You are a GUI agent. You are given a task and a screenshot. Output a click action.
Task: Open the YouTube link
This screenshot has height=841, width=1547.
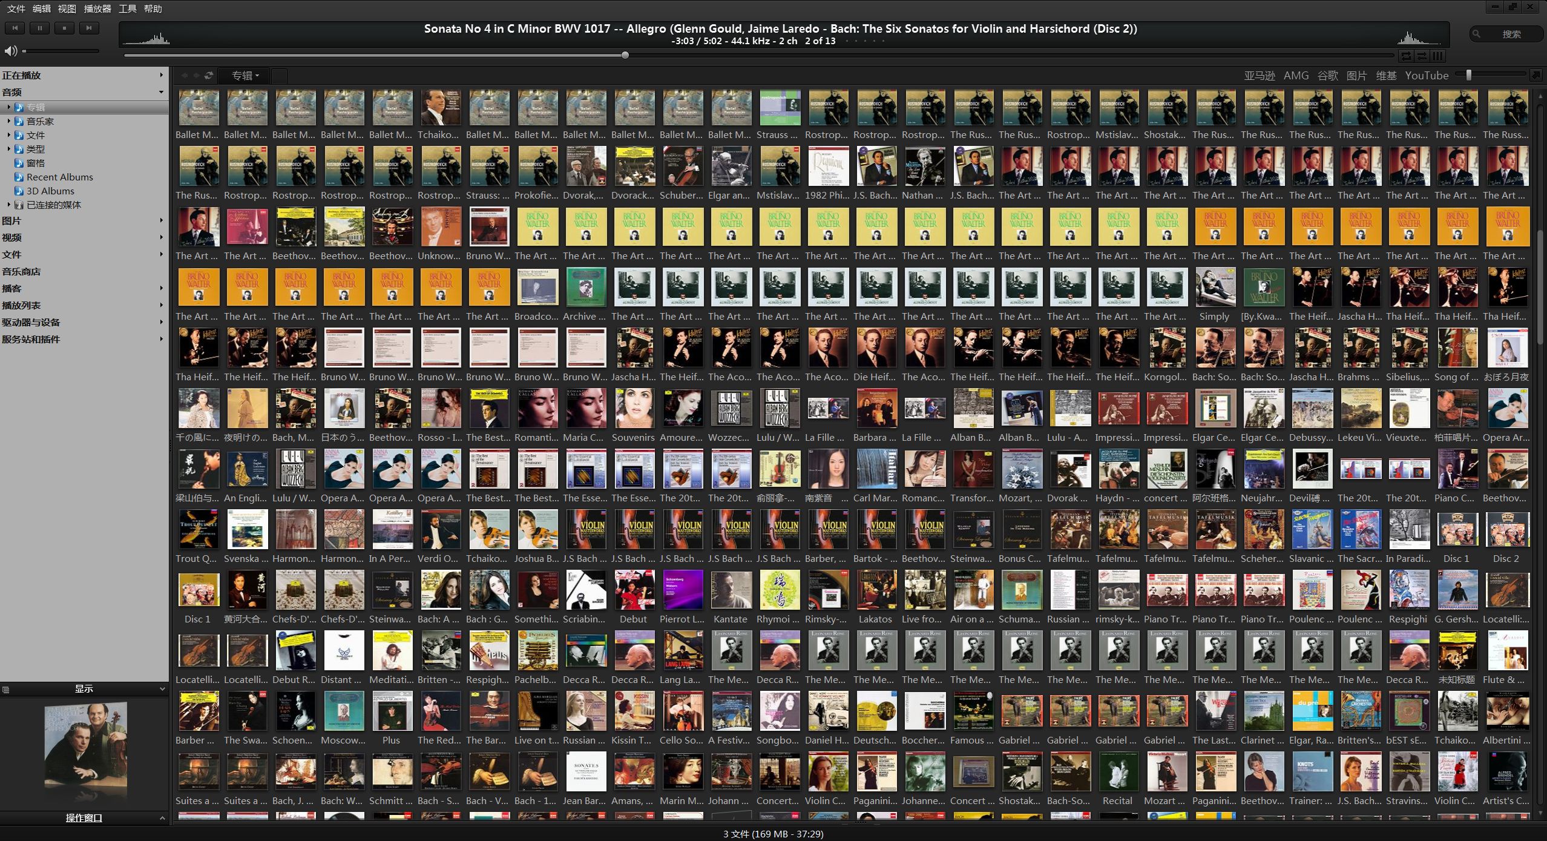[x=1427, y=76]
